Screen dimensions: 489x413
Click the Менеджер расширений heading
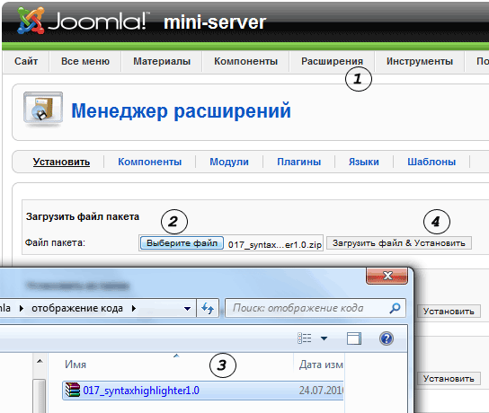(181, 110)
